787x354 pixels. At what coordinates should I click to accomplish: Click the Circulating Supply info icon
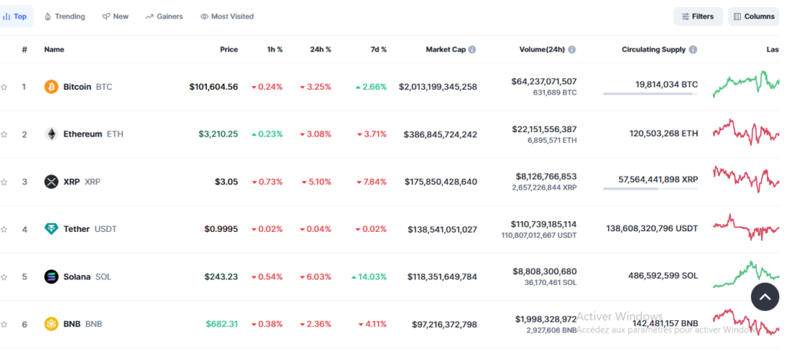click(x=693, y=50)
